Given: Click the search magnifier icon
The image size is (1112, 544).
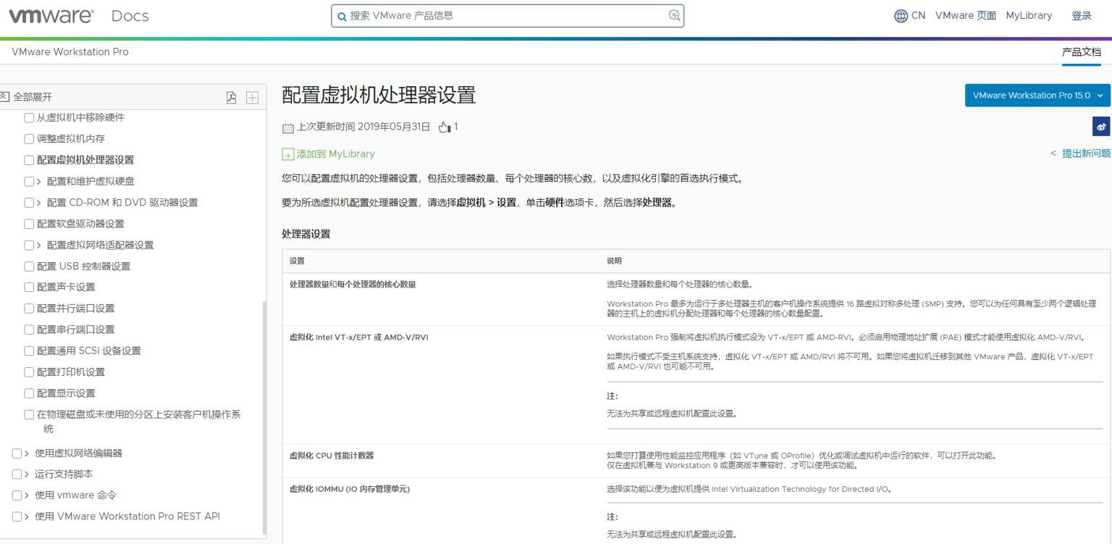Looking at the screenshot, I should pyautogui.click(x=342, y=16).
